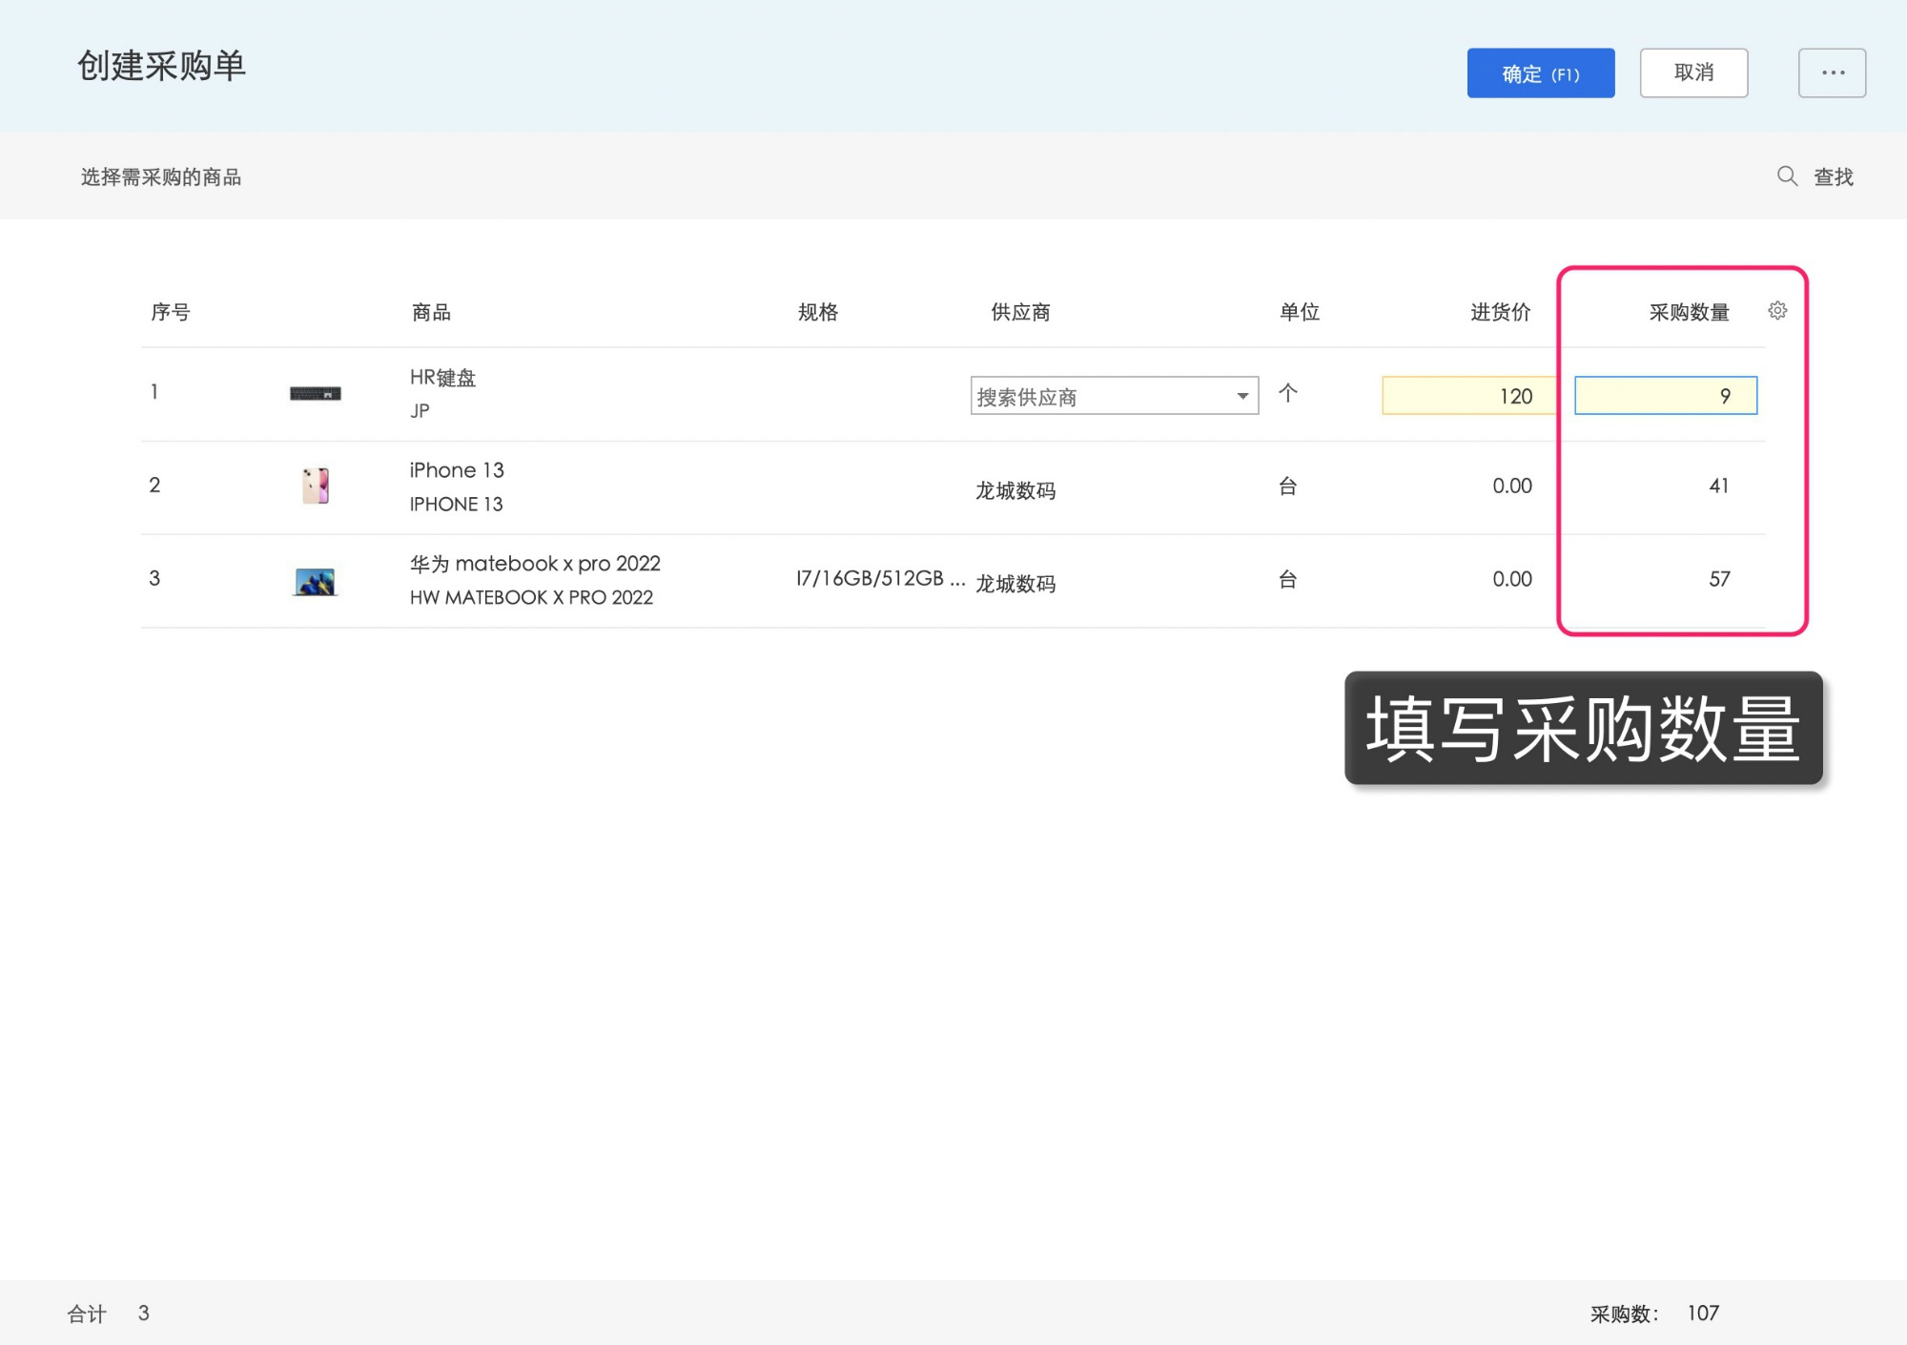Open column settings via the gear icon
The width and height of the screenshot is (1907, 1345).
(x=1777, y=310)
